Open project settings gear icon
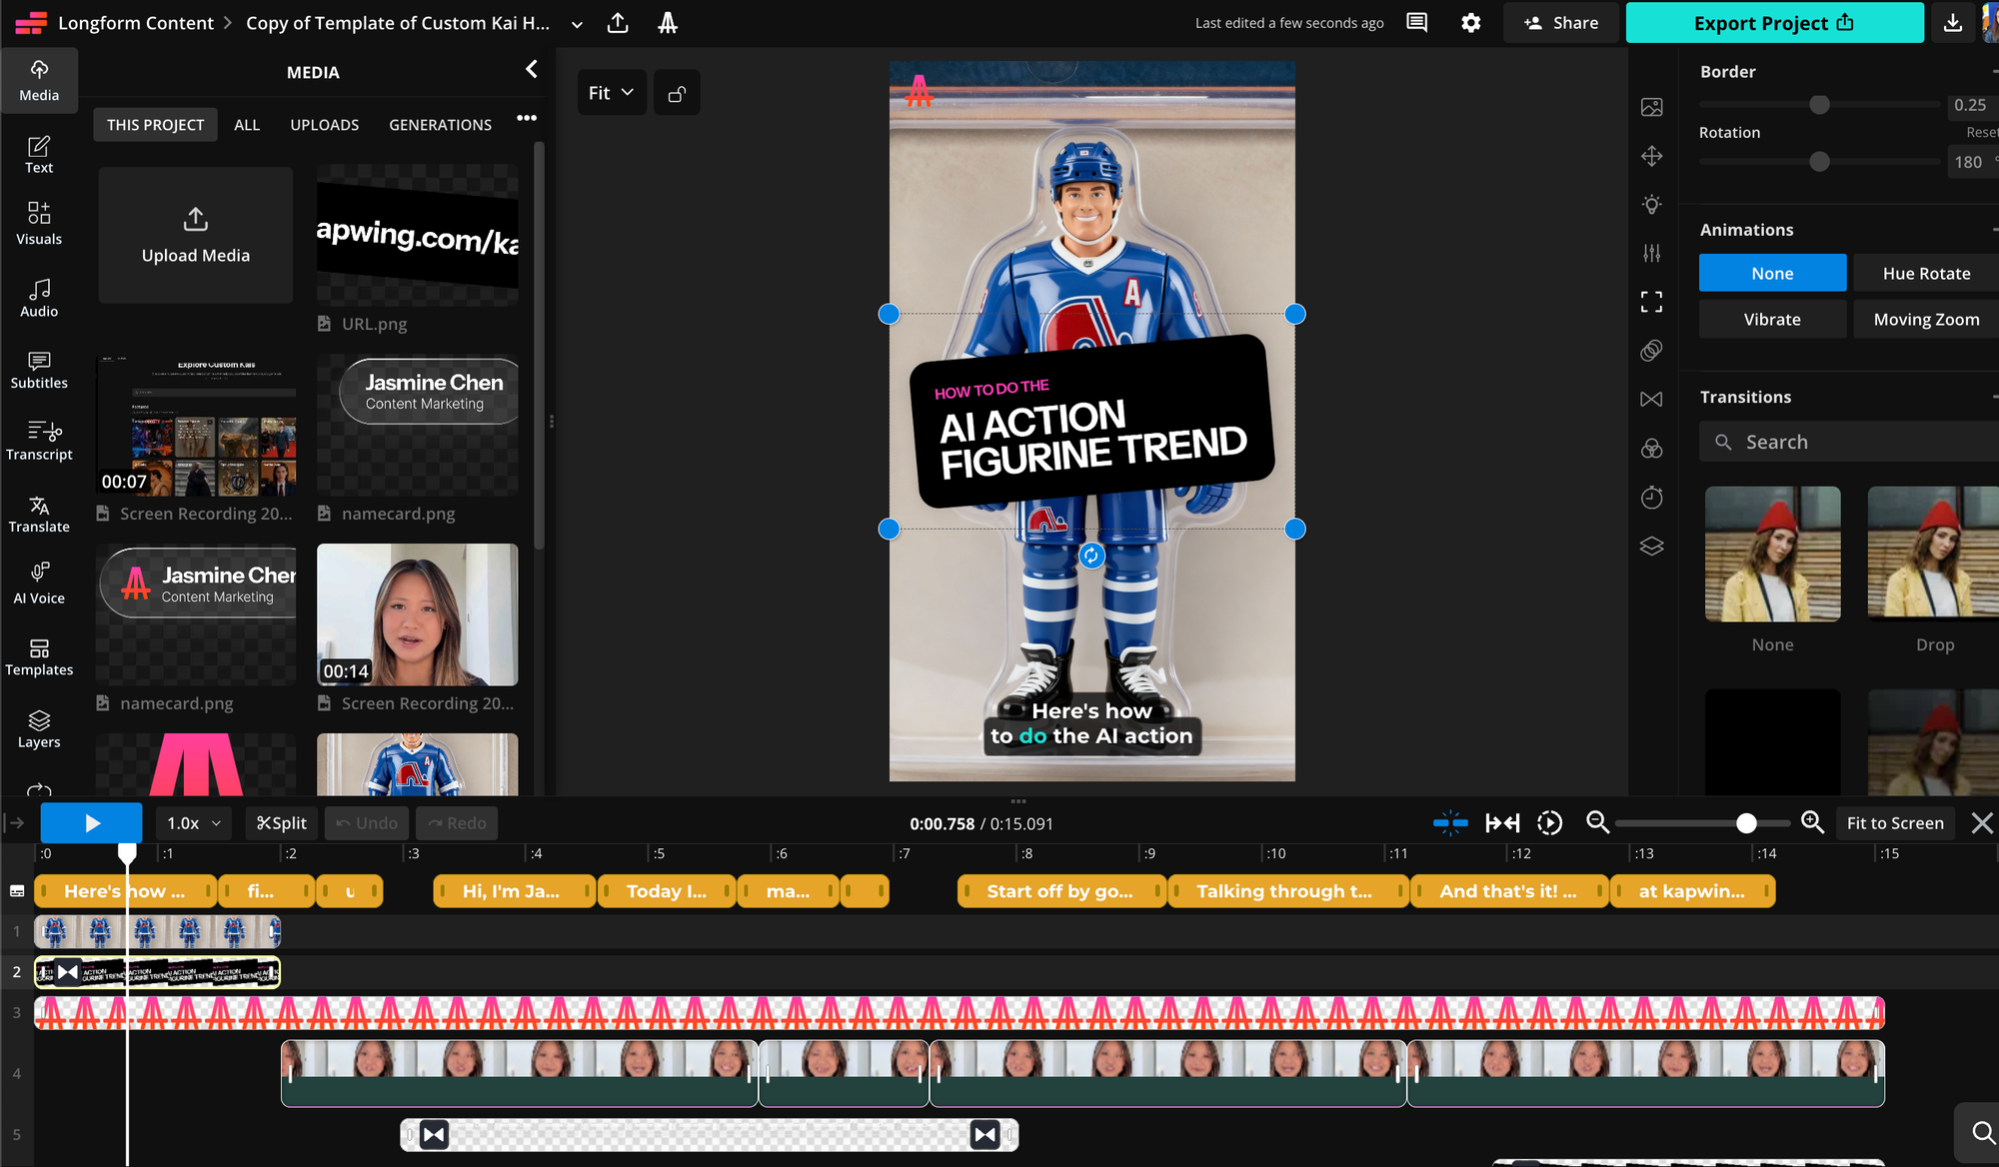This screenshot has height=1167, width=1999. (x=1470, y=23)
